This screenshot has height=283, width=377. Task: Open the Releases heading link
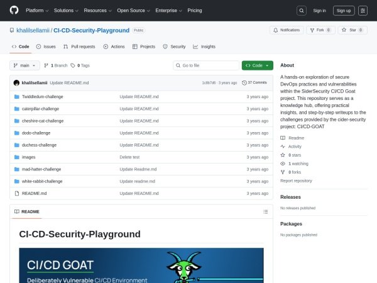pyautogui.click(x=290, y=197)
